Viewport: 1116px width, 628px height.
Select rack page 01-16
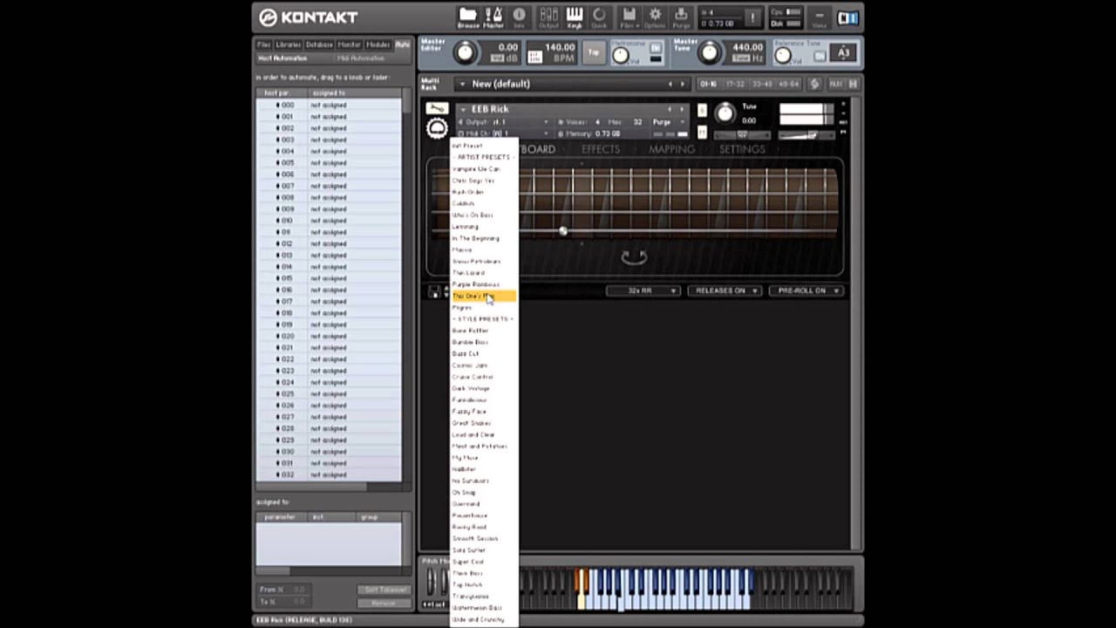[708, 84]
